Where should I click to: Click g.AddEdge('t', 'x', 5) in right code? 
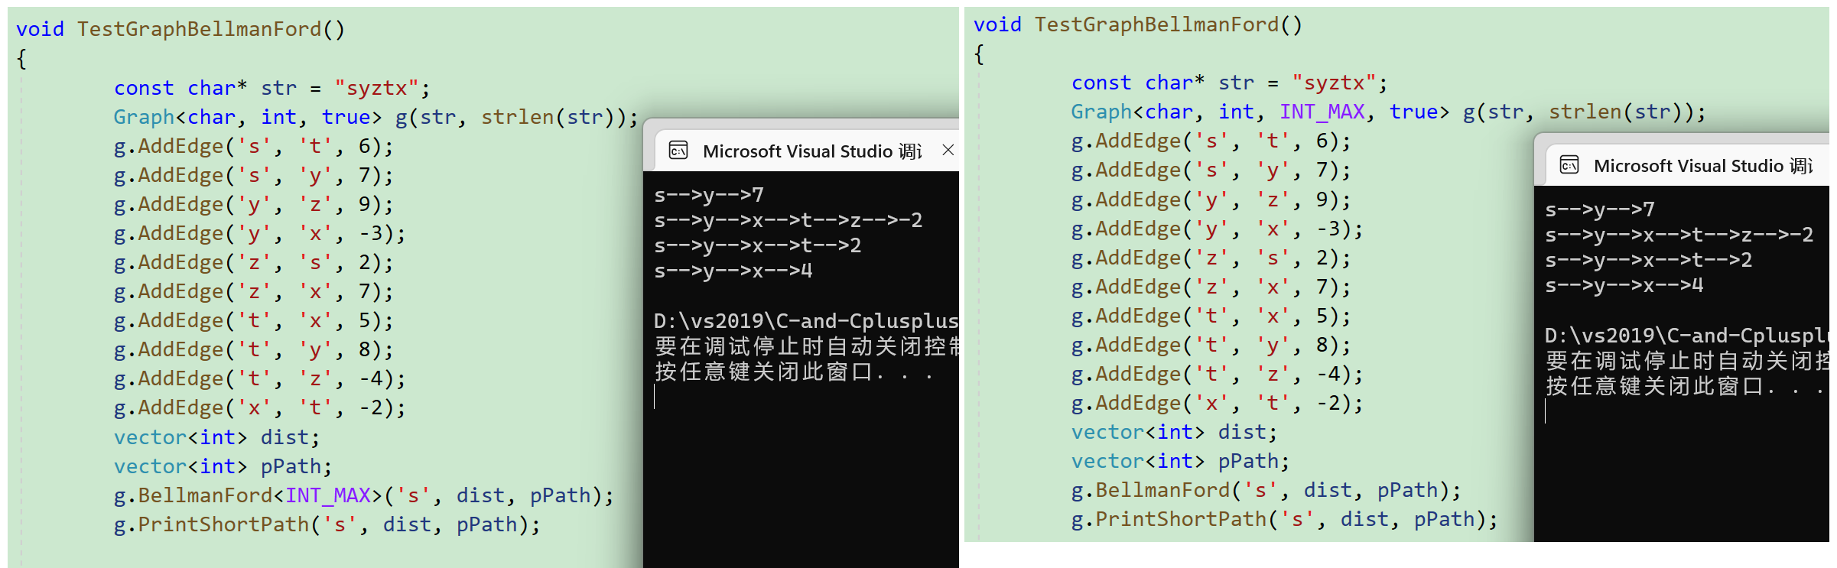(x=1211, y=316)
